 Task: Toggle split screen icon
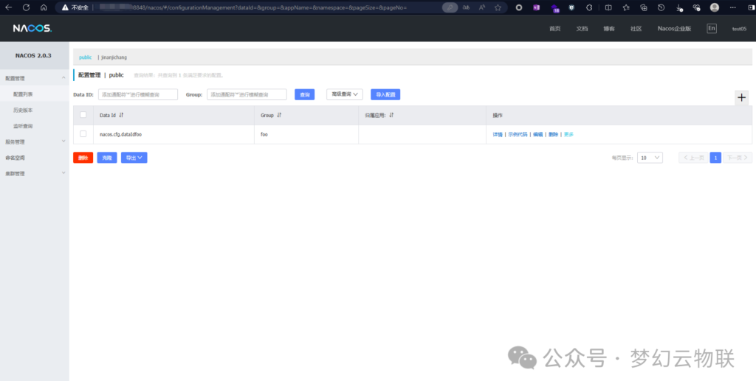click(608, 7)
